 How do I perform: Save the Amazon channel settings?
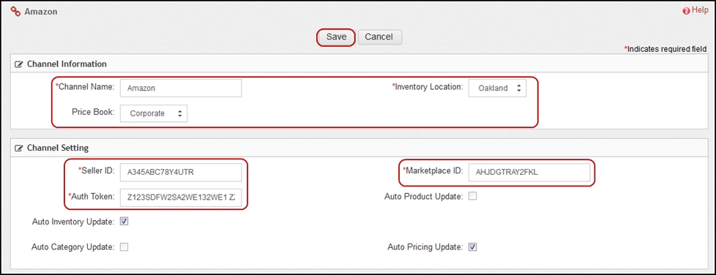click(336, 37)
